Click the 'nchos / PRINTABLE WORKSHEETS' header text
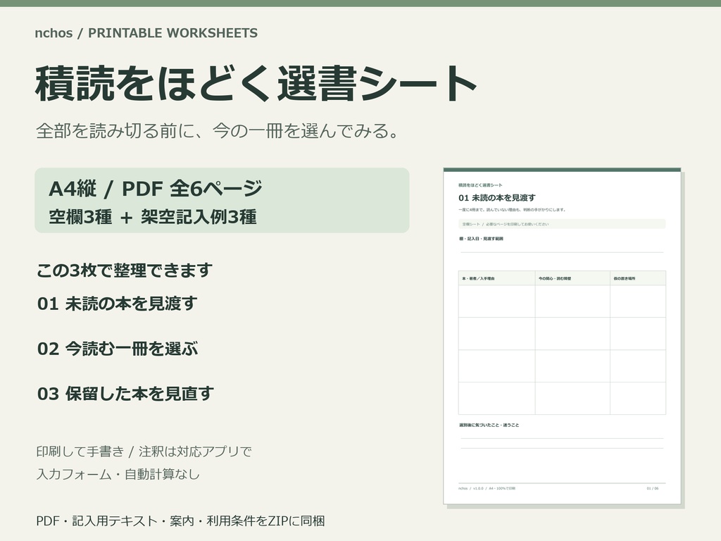This screenshot has height=541, width=721. (146, 33)
